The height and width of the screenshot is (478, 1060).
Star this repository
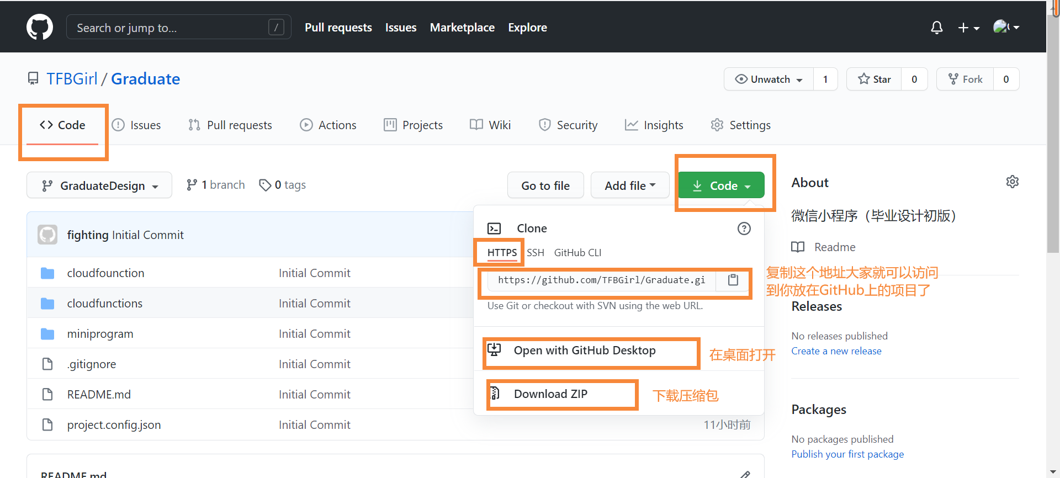click(x=874, y=79)
